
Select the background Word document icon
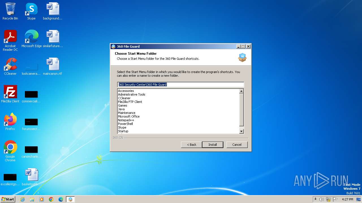[x=53, y=11]
